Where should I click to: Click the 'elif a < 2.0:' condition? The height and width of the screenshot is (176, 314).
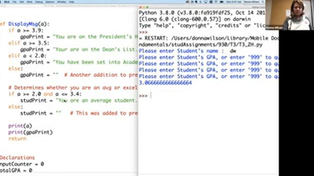pos(27,56)
